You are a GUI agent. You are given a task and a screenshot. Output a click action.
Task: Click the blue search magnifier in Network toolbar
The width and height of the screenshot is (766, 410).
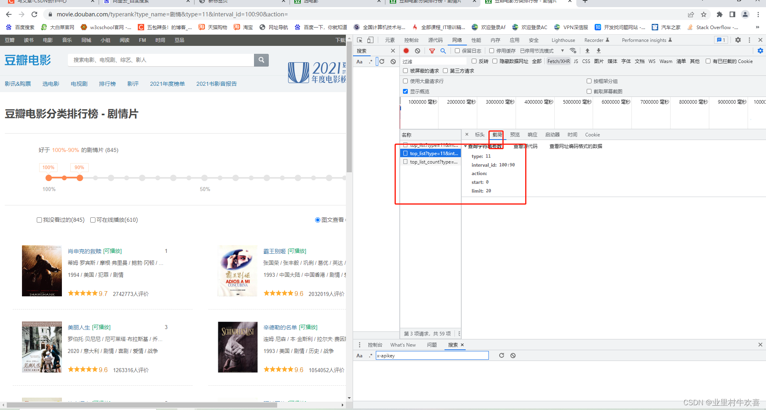[x=443, y=51]
